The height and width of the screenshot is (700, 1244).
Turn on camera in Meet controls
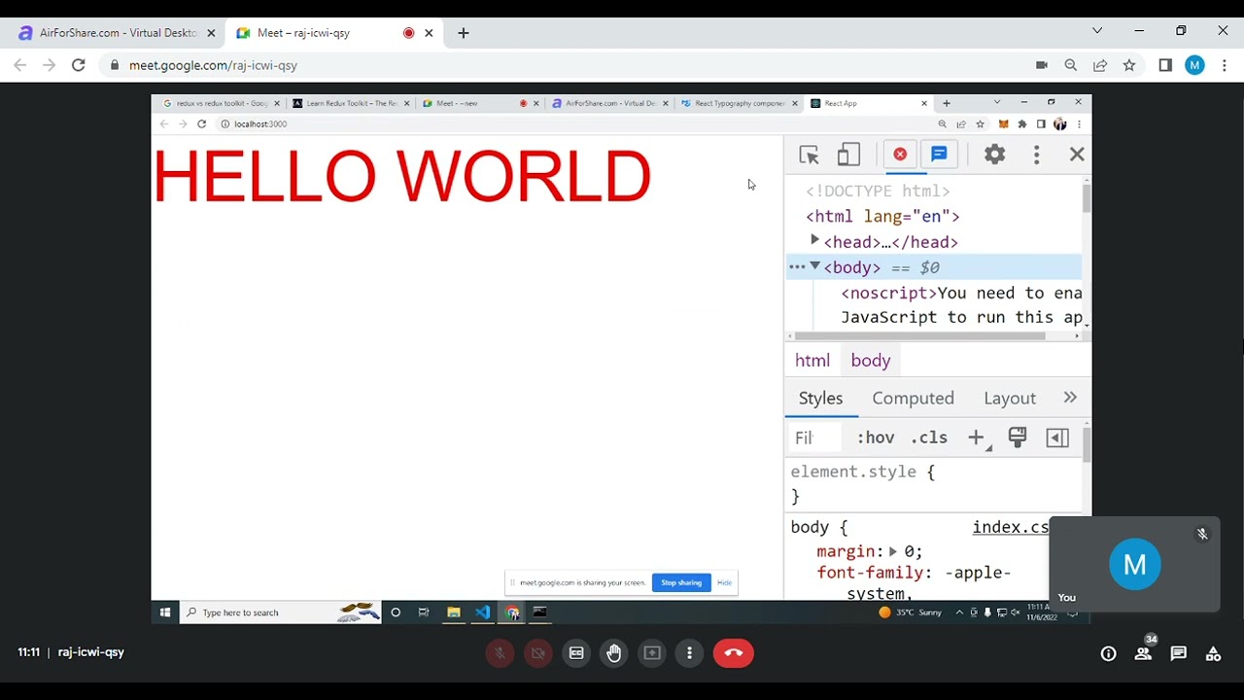coord(537,653)
